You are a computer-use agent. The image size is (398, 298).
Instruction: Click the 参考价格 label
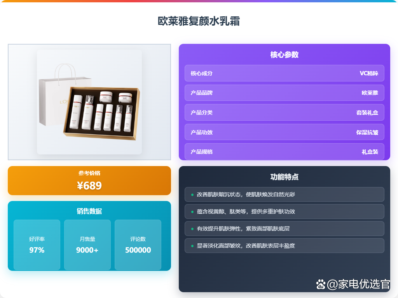click(x=89, y=173)
